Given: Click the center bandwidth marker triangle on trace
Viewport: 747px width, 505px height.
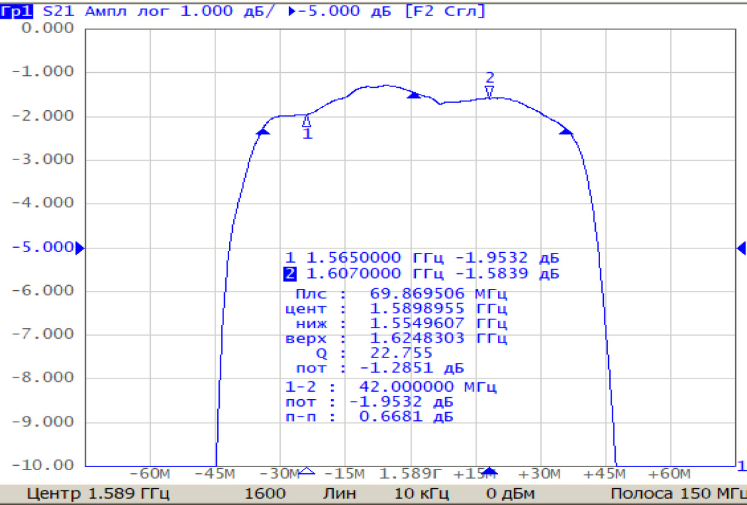Looking at the screenshot, I should tap(414, 94).
